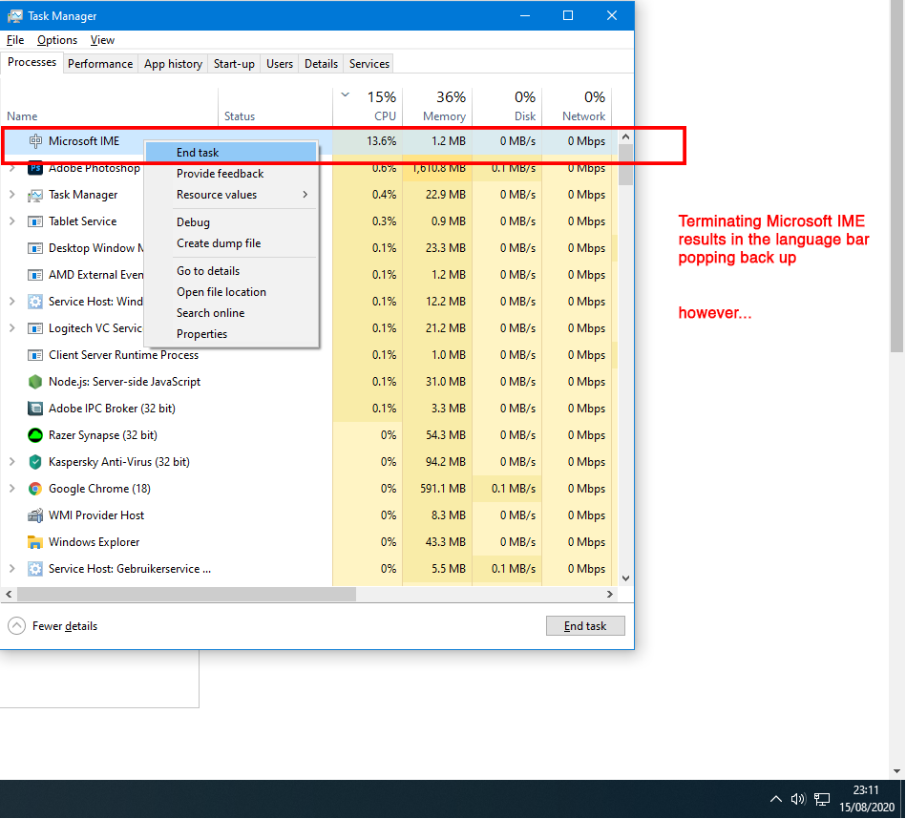Choose End task in the context menu
Image resolution: width=906 pixels, height=819 pixels.
coord(231,153)
